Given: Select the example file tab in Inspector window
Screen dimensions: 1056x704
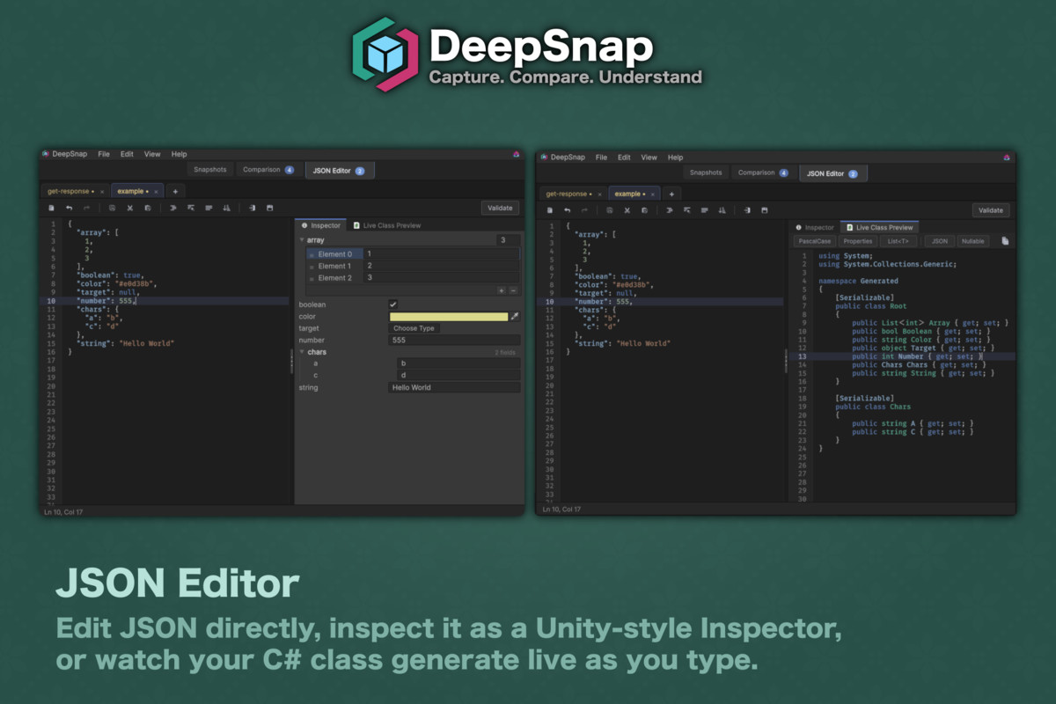Looking at the screenshot, I should tap(136, 191).
